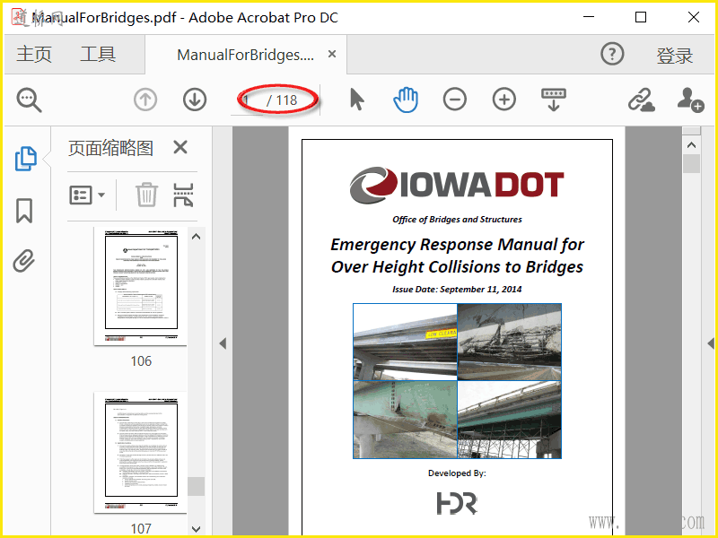
Task: Click the 登录 sign-in button
Action: tap(675, 56)
